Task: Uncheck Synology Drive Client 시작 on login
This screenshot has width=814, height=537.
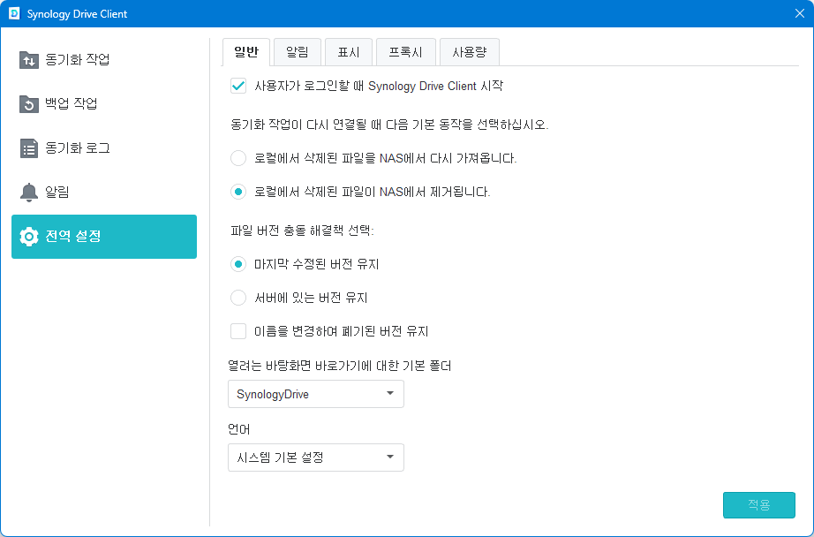Action: pyautogui.click(x=238, y=86)
